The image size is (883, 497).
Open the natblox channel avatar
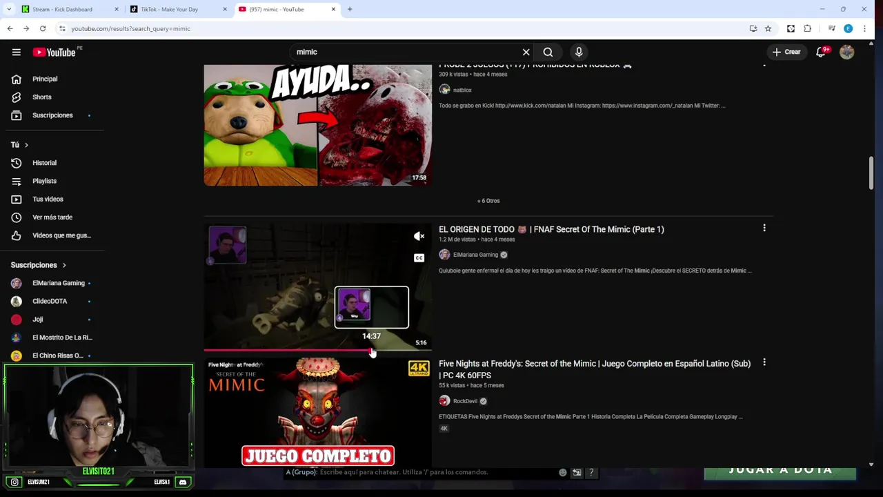click(x=444, y=90)
